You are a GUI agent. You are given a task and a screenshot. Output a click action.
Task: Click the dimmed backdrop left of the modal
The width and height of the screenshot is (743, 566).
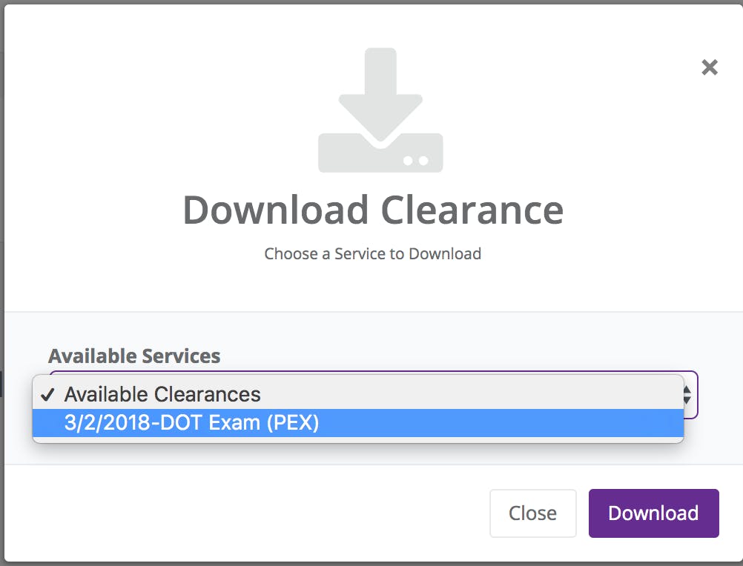click(x=1, y=222)
